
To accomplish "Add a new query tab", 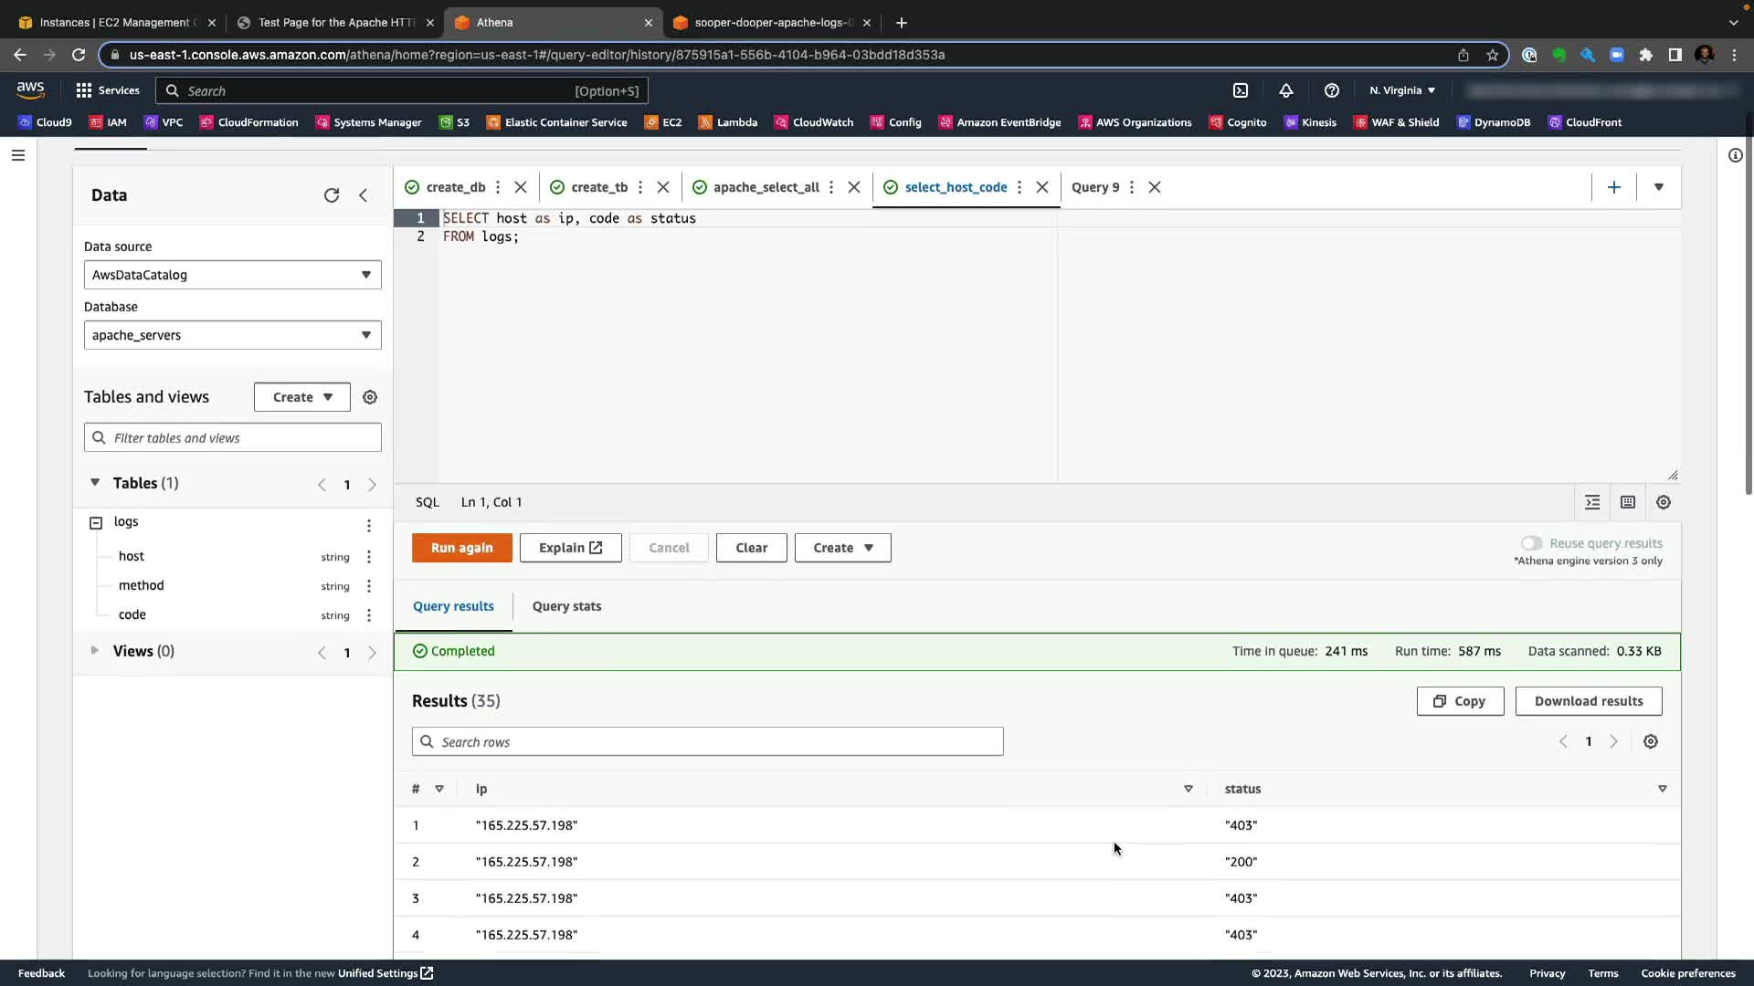I will tap(1614, 187).
